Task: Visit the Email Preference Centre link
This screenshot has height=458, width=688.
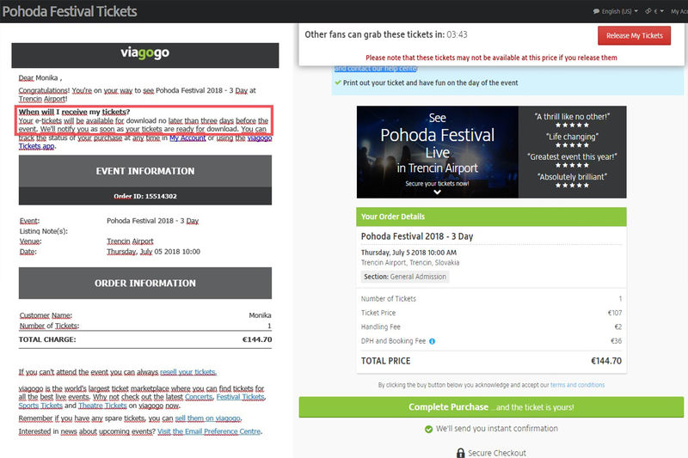Action: 209,431
